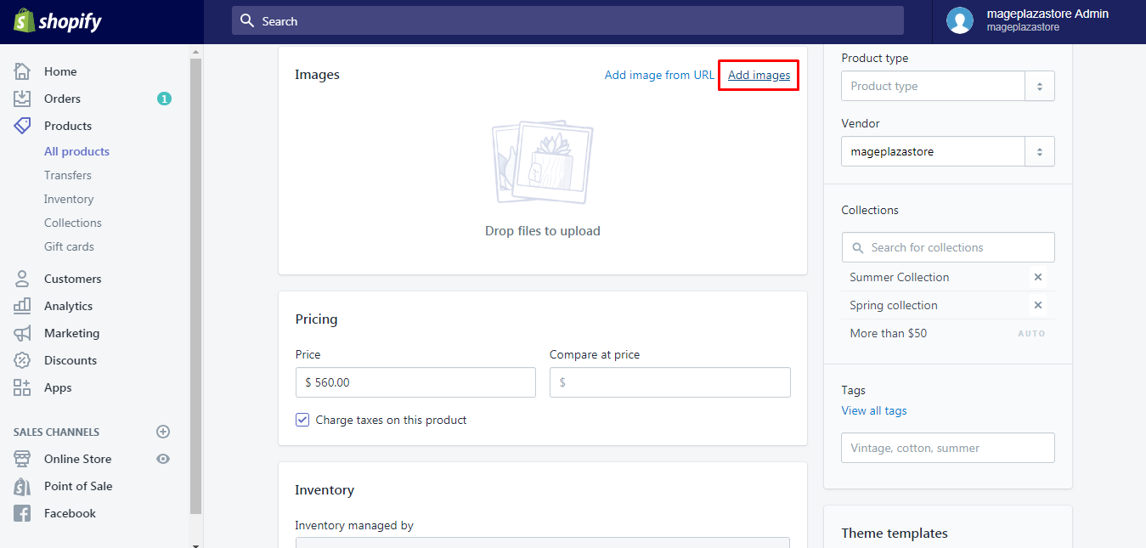Open Inventory submenu item
1146x548 pixels.
click(69, 199)
